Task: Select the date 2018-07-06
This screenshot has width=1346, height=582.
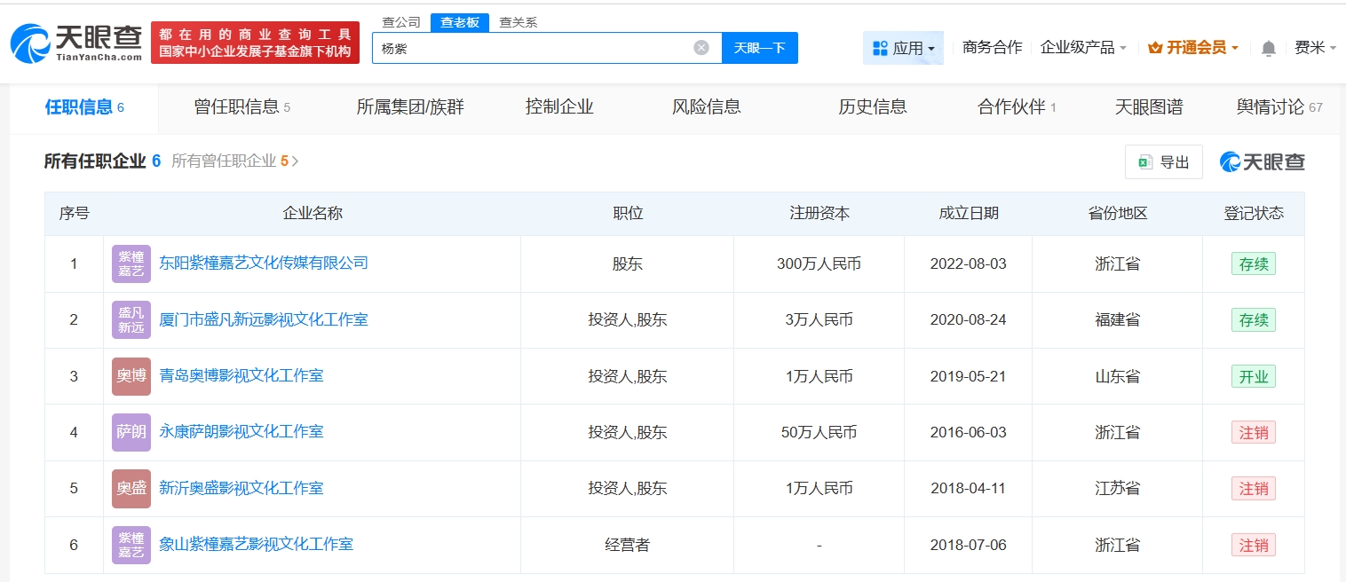Action: (968, 545)
